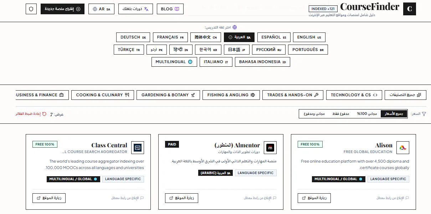
Task: Click FREE 100% badge on Alison card
Action: click(x=310, y=144)
